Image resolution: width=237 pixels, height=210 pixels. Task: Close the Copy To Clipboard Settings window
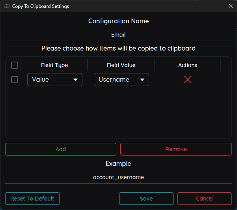coord(231,6)
